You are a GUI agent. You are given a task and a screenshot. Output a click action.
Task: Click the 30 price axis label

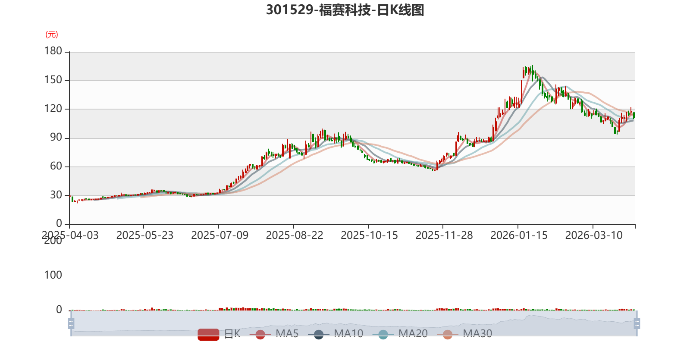pos(56,195)
